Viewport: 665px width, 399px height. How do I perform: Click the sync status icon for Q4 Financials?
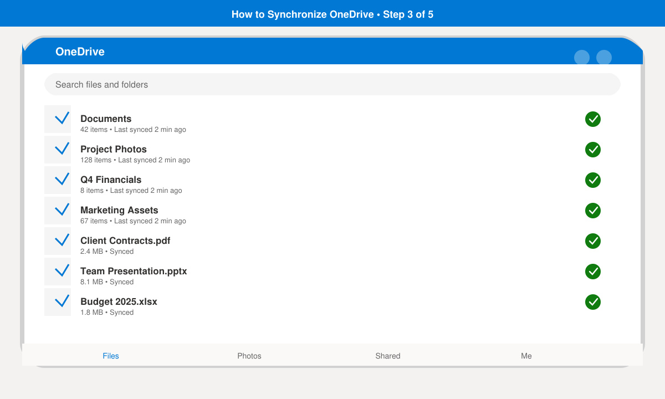pos(593,180)
